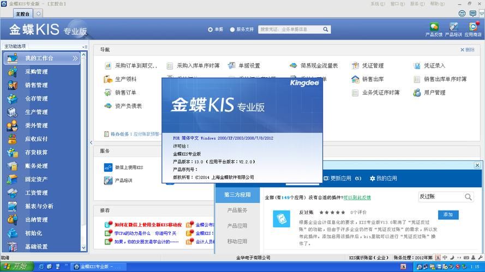Open 销售管理 sidebar icon

point(13,85)
